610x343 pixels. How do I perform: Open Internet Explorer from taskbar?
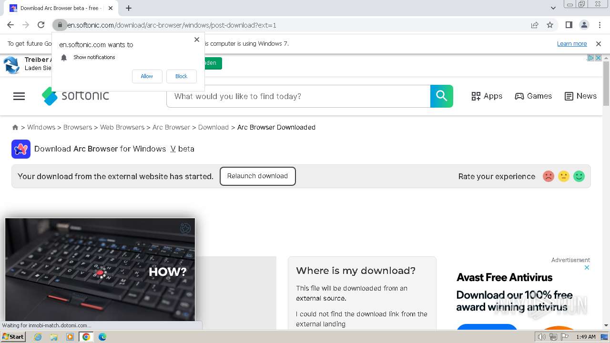tap(38, 337)
